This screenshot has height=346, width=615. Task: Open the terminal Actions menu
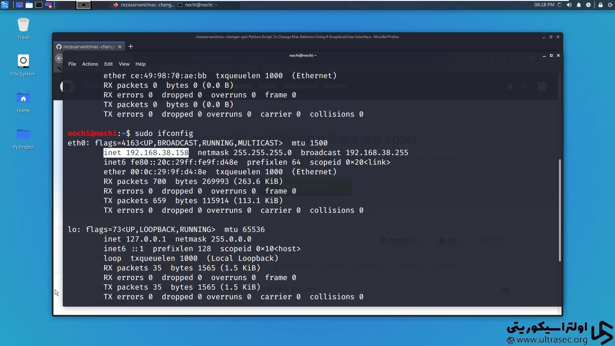[90, 64]
